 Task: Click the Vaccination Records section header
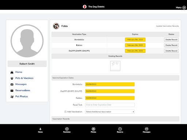click(115, 119)
